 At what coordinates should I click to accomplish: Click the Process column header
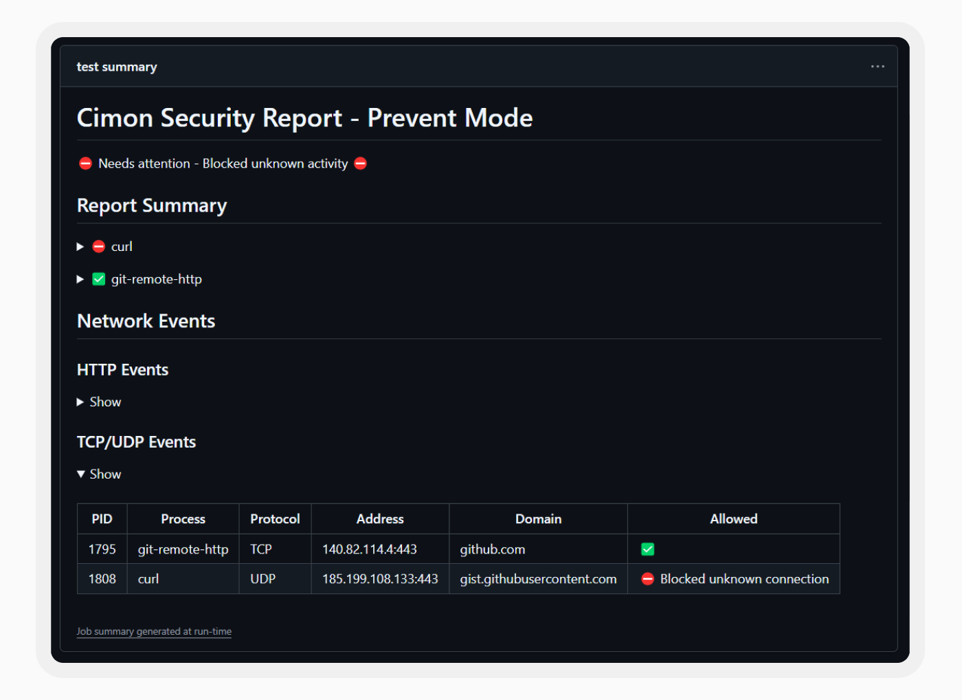pyautogui.click(x=183, y=519)
